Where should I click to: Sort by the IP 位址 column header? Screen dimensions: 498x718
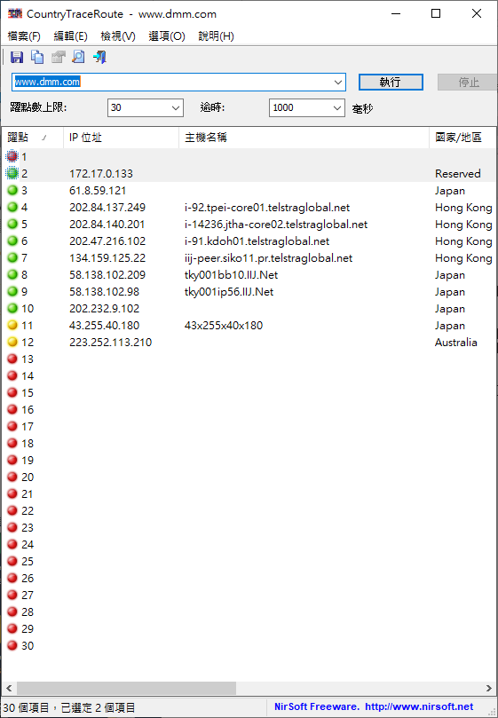coord(121,138)
